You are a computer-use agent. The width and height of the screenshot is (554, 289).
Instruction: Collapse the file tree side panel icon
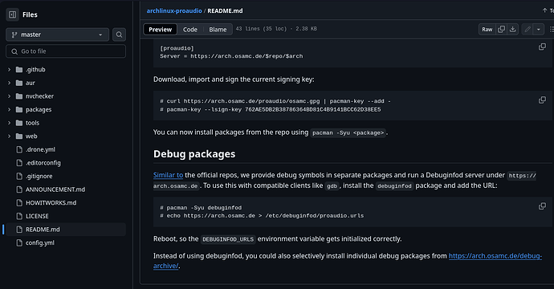[x=12, y=14]
